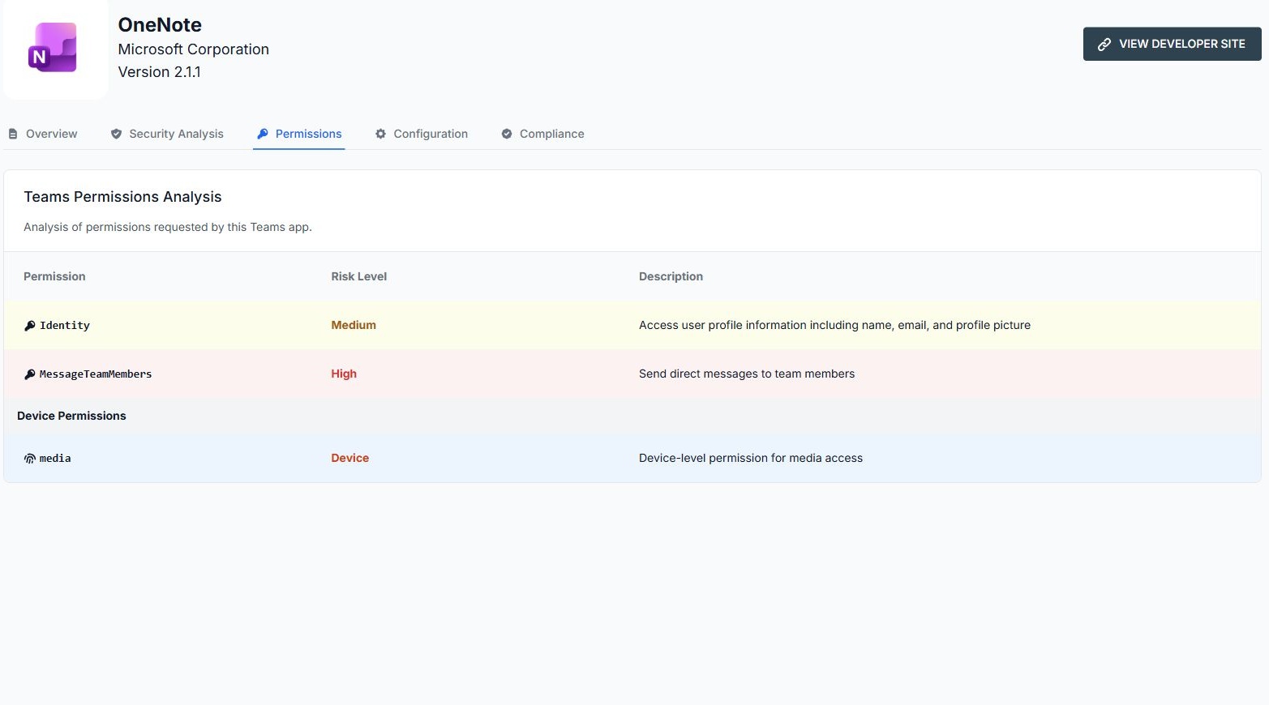The image size is (1269, 705).
Task: Go to the Compliance tab
Action: (542, 134)
